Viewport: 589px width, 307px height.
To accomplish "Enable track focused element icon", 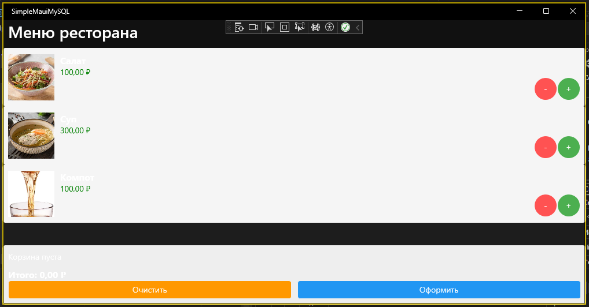I will pos(299,27).
